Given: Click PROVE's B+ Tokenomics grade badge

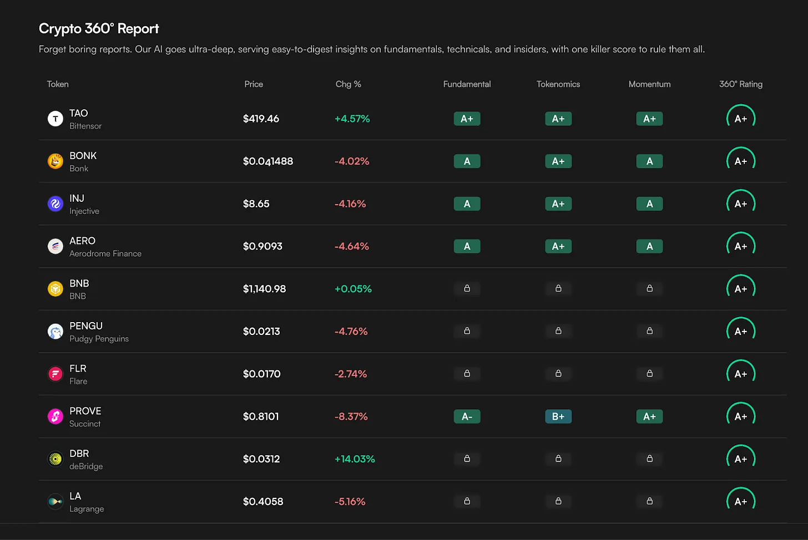Looking at the screenshot, I should [558, 416].
